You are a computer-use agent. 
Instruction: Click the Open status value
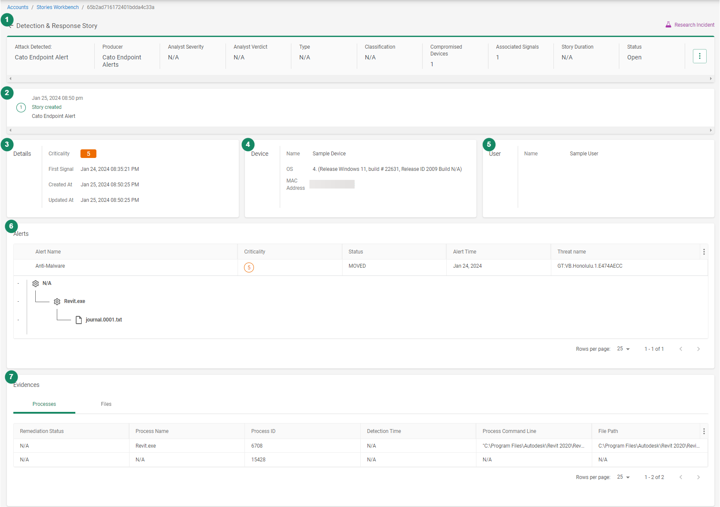click(634, 57)
